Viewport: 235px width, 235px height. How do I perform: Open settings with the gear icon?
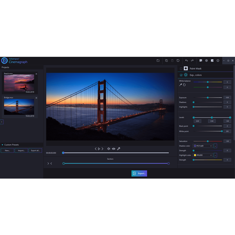coord(206,61)
